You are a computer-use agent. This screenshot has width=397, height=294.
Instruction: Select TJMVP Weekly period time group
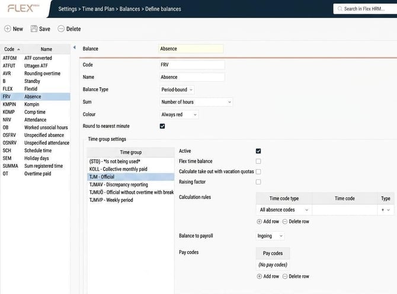(130, 200)
